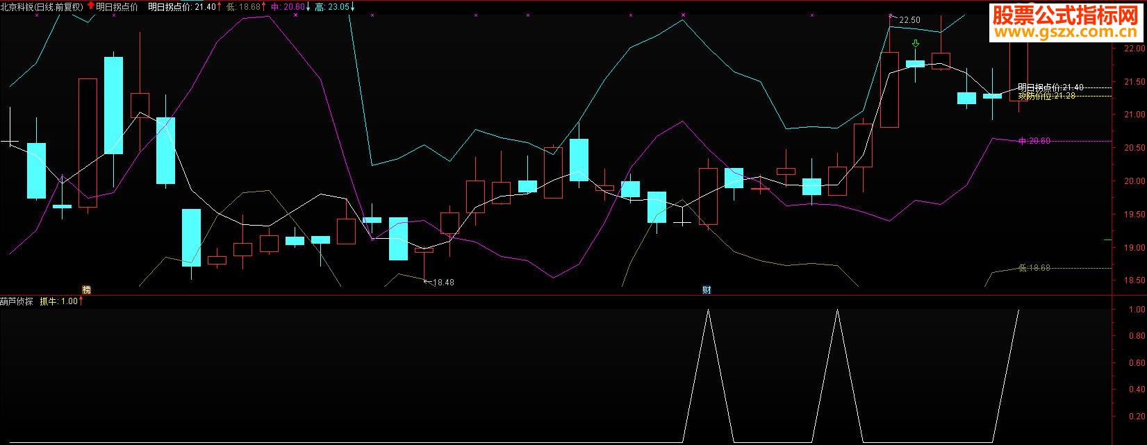Click 19.00 on the price axis
1147x445 pixels.
tap(1135, 248)
